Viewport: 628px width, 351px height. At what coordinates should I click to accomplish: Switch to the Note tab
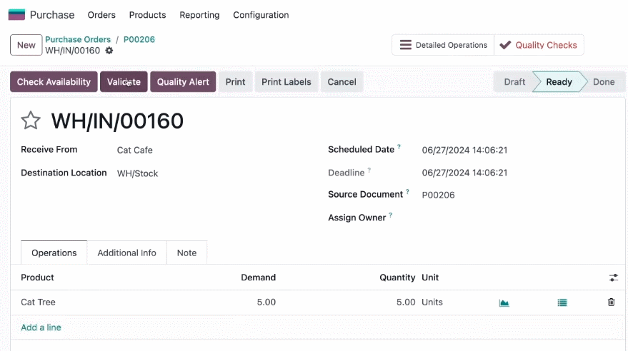pos(186,253)
